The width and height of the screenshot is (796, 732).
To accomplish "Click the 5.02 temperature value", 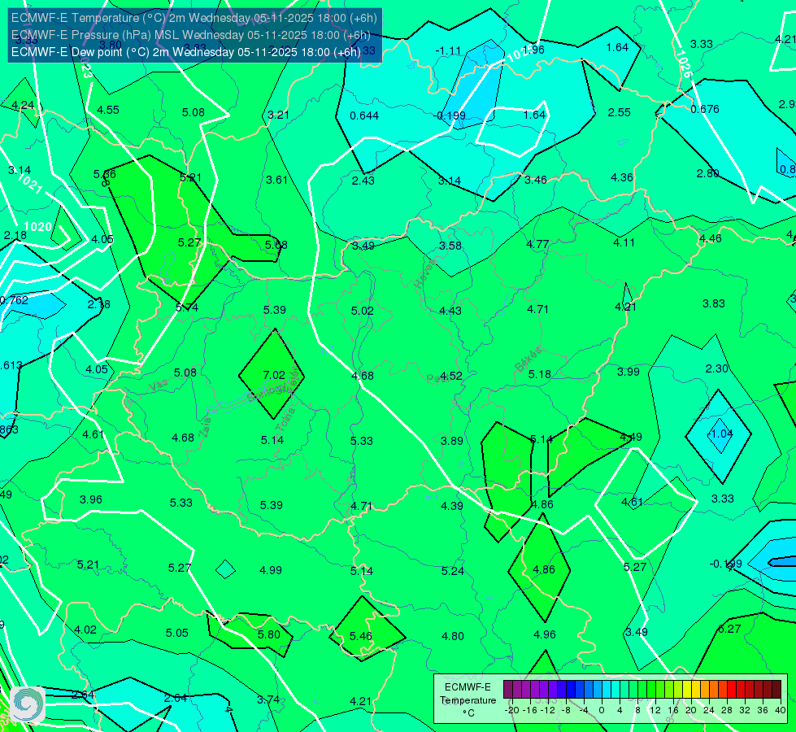I will 362,311.
